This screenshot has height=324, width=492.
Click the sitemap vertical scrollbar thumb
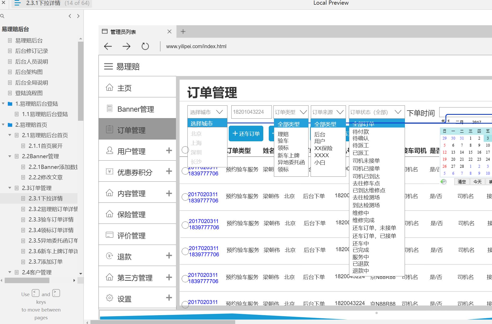[x=81, y=81]
